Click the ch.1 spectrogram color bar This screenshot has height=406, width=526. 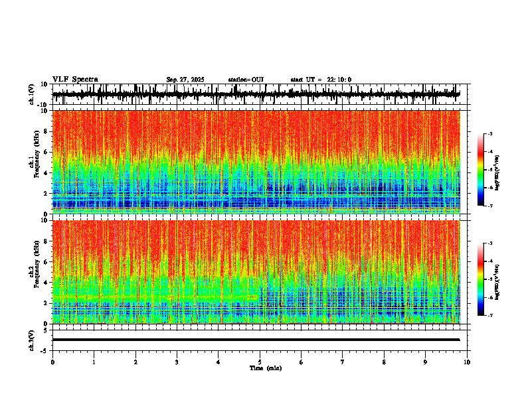click(x=480, y=170)
